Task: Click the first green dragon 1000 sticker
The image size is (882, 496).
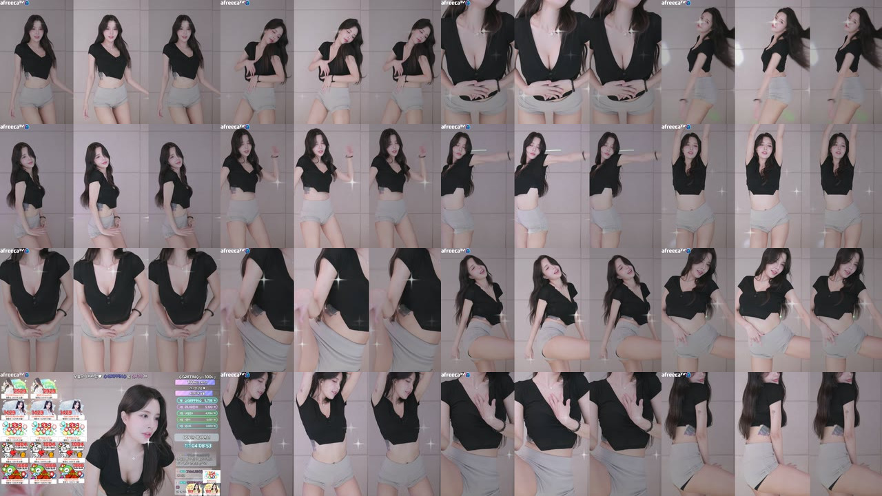Action: pos(14,473)
